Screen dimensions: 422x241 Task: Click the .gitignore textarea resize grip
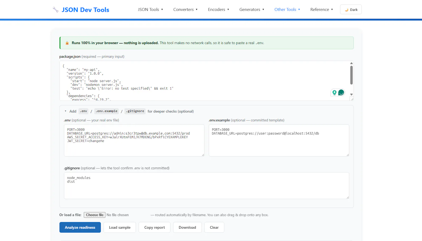(347, 197)
